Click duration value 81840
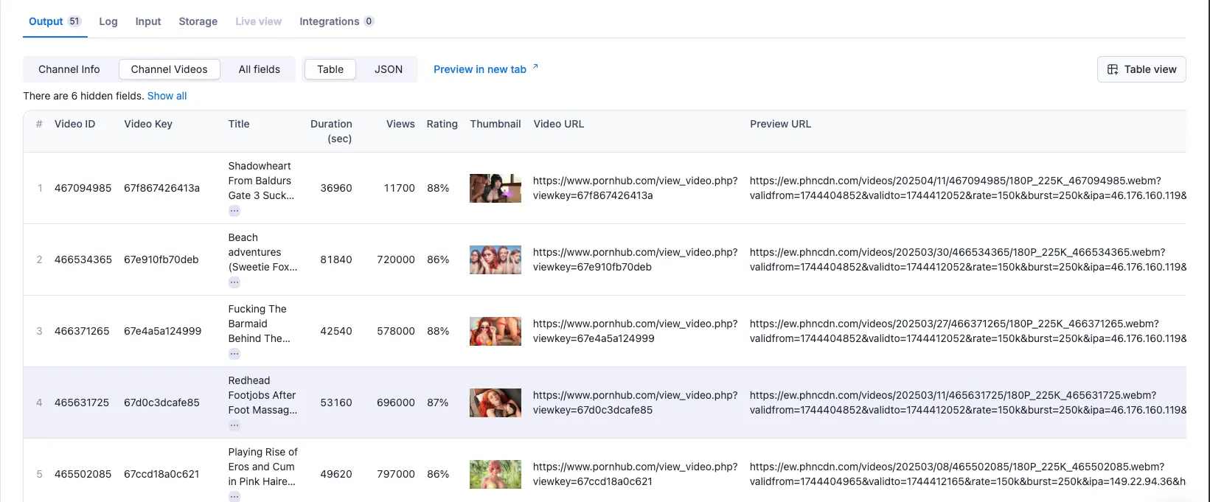 coord(336,259)
